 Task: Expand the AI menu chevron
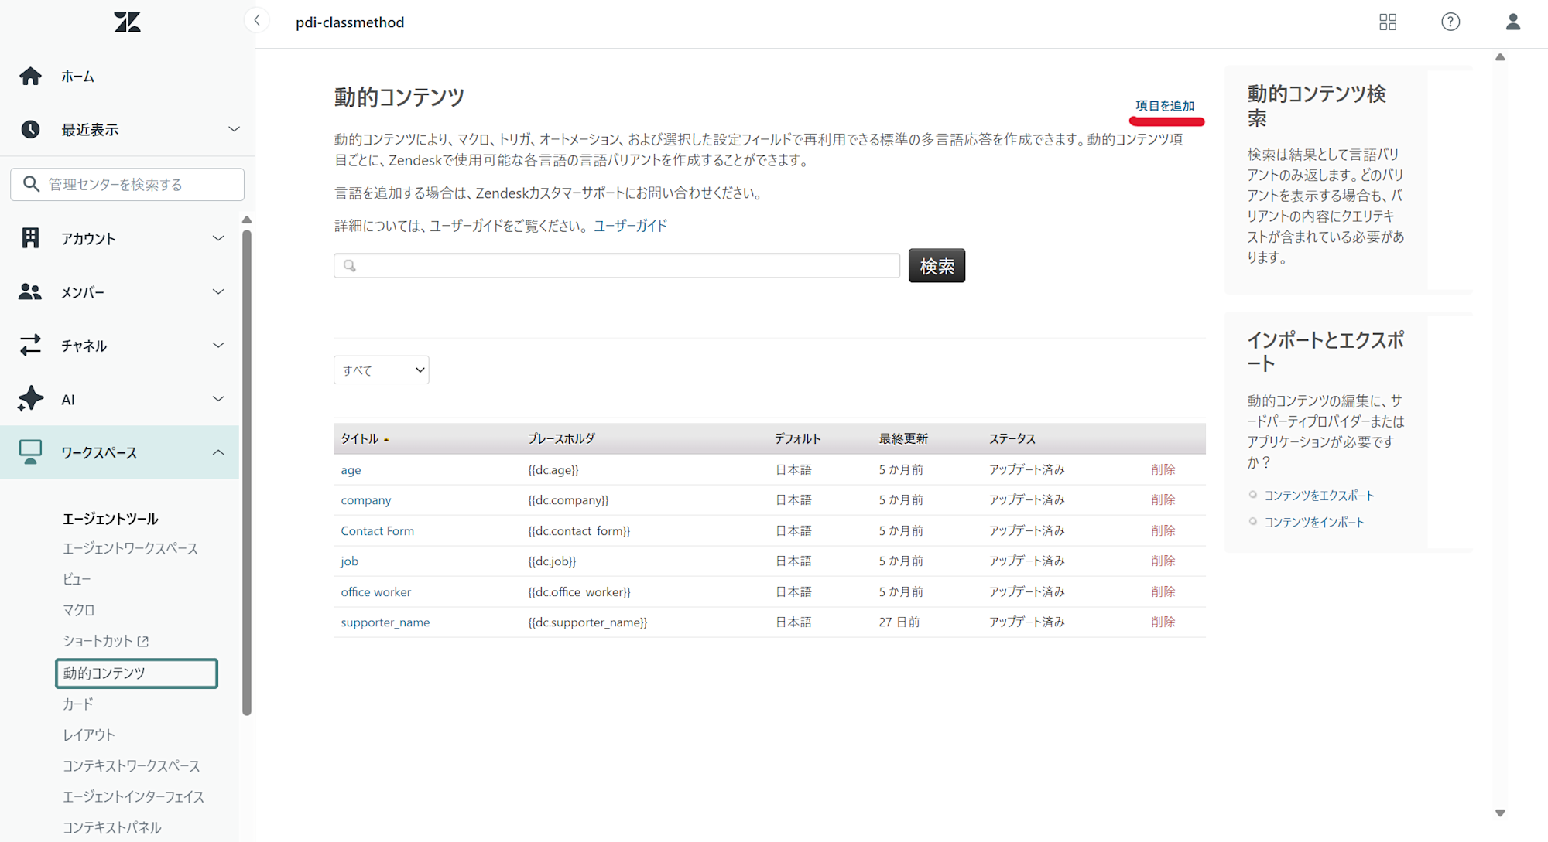click(218, 399)
